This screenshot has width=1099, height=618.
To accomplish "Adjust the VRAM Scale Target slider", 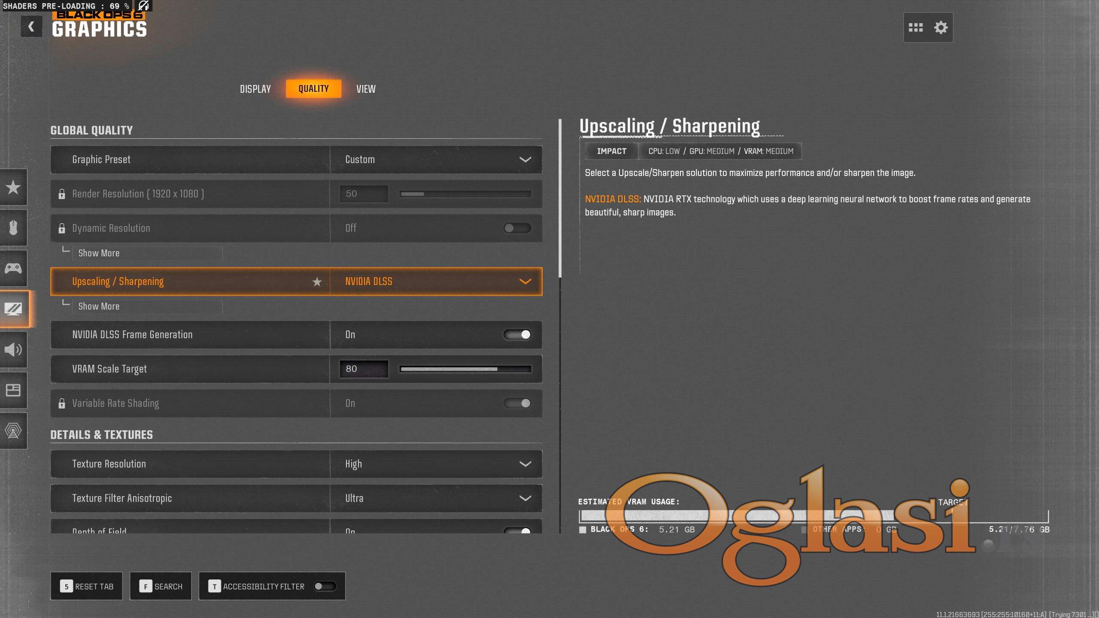I will (x=465, y=369).
